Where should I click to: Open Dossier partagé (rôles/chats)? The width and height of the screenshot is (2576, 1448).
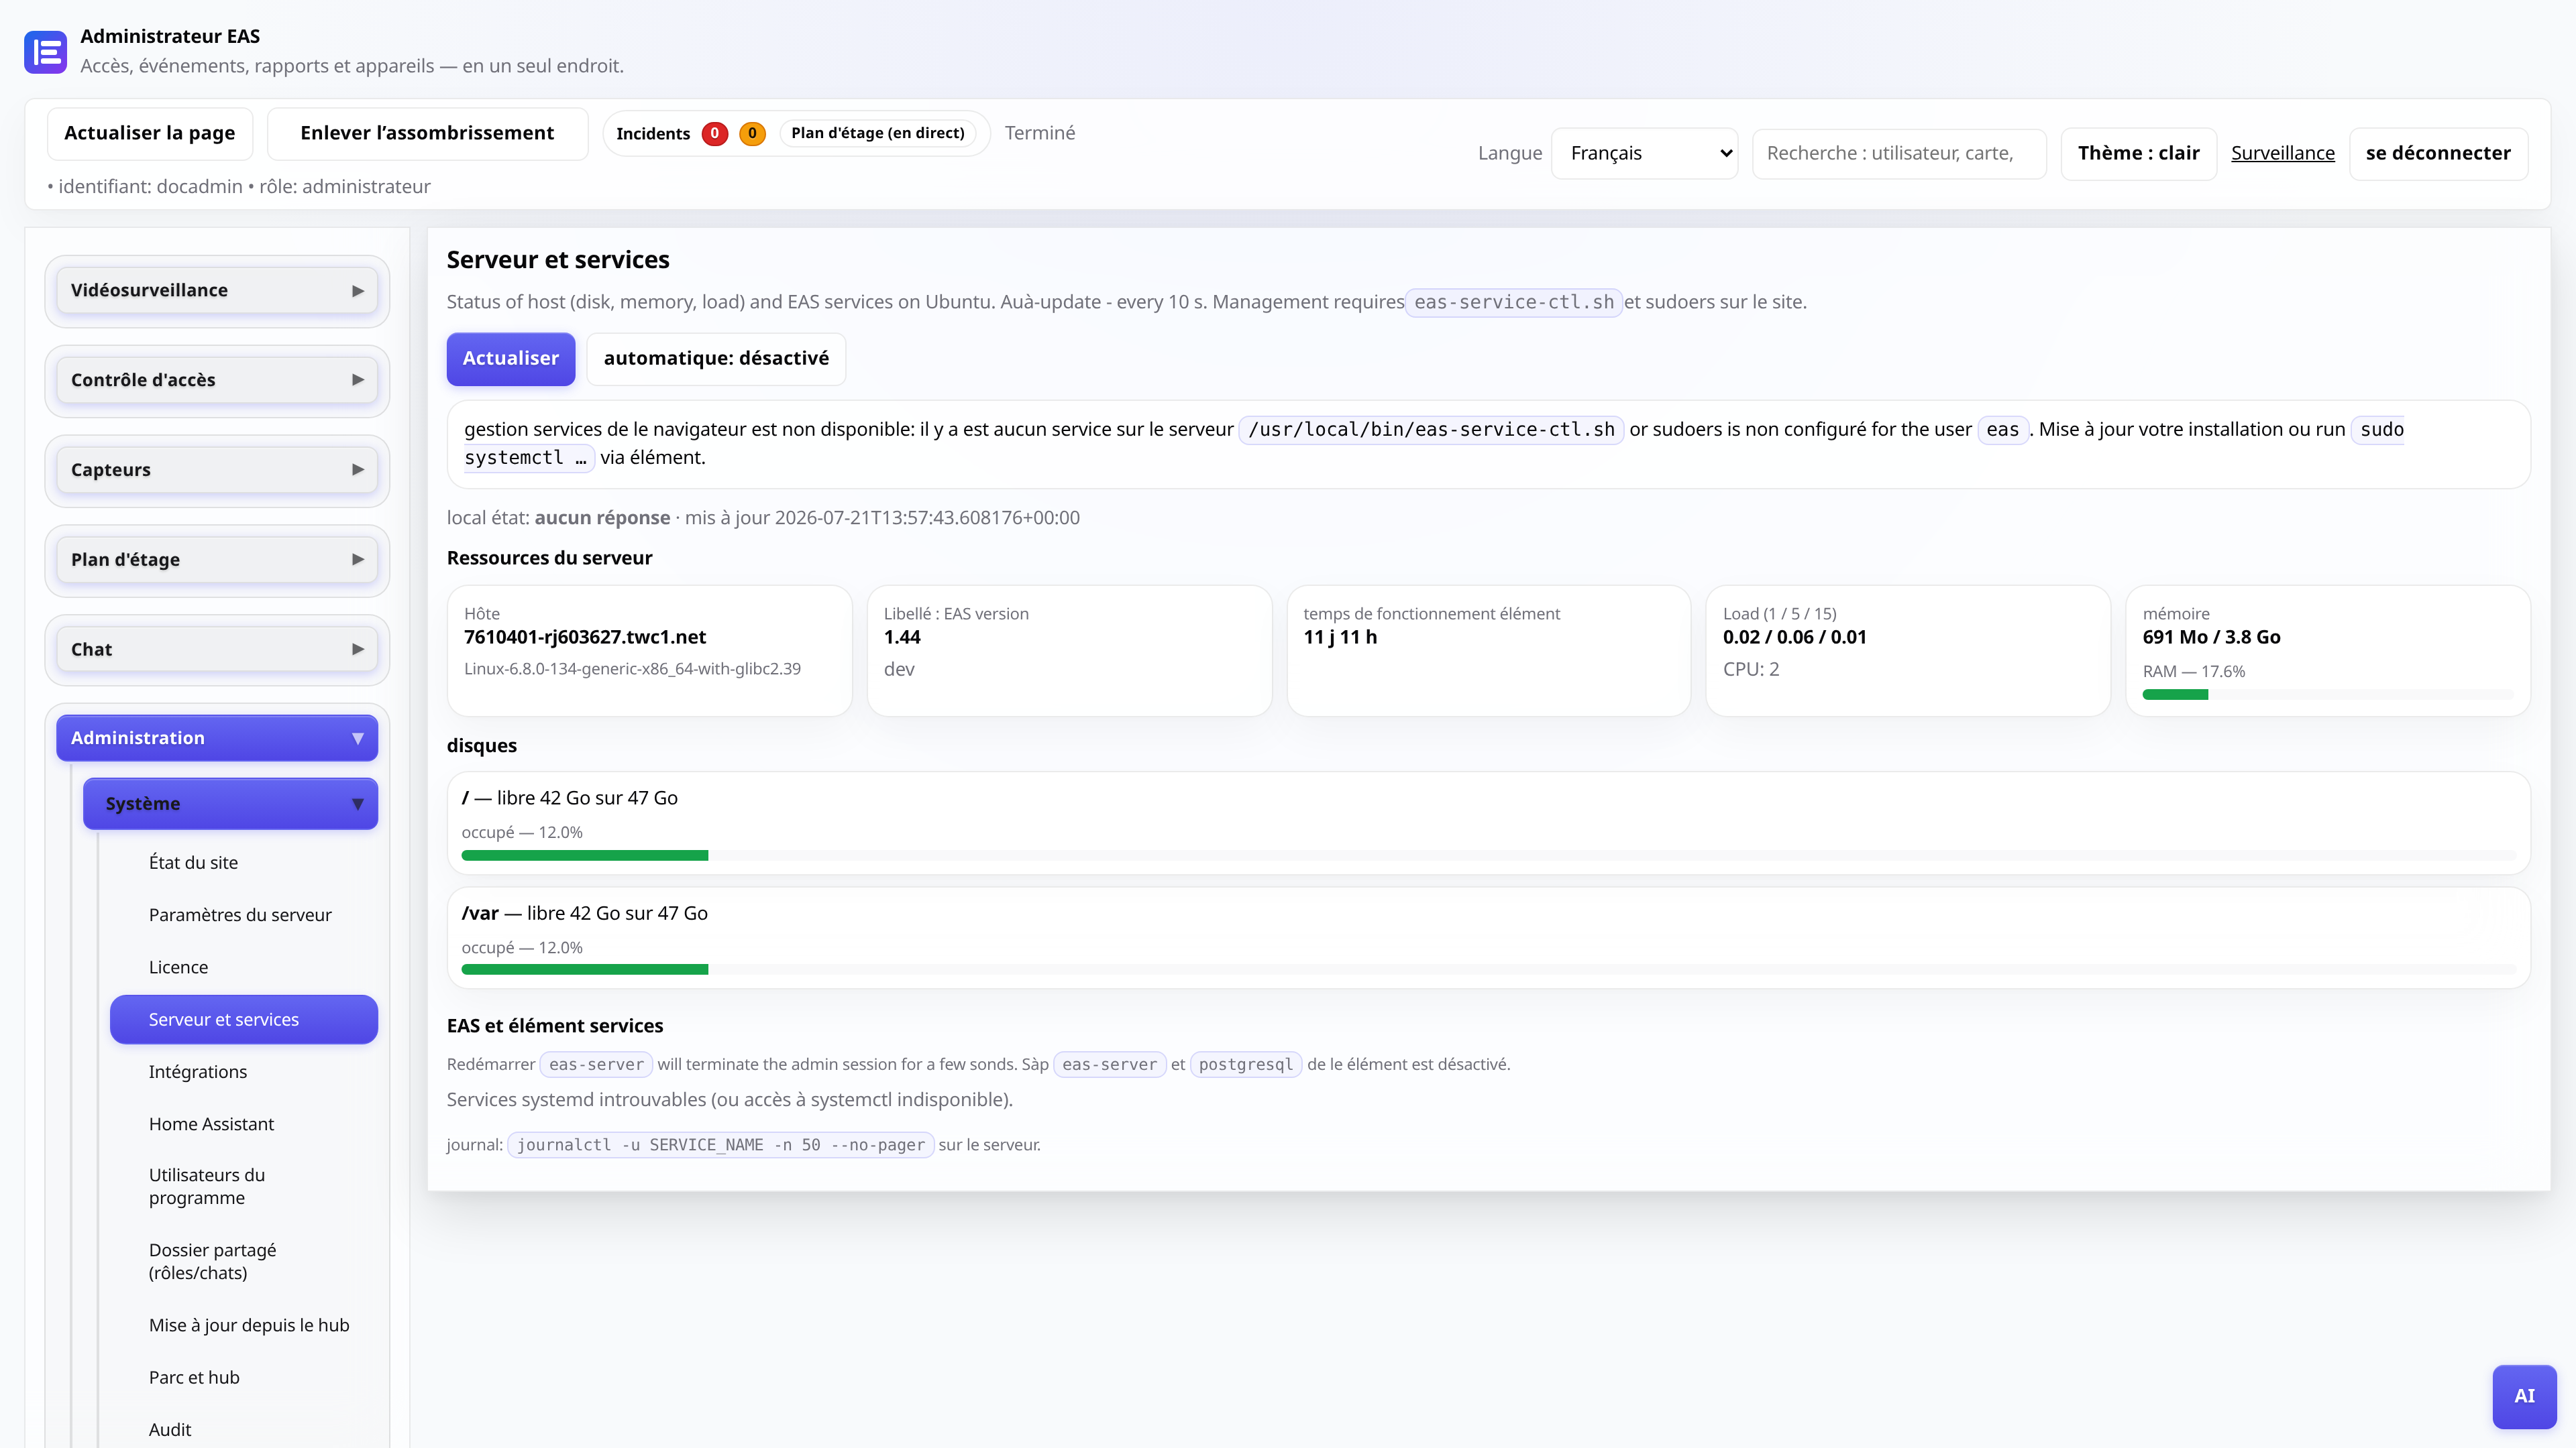(244, 1261)
